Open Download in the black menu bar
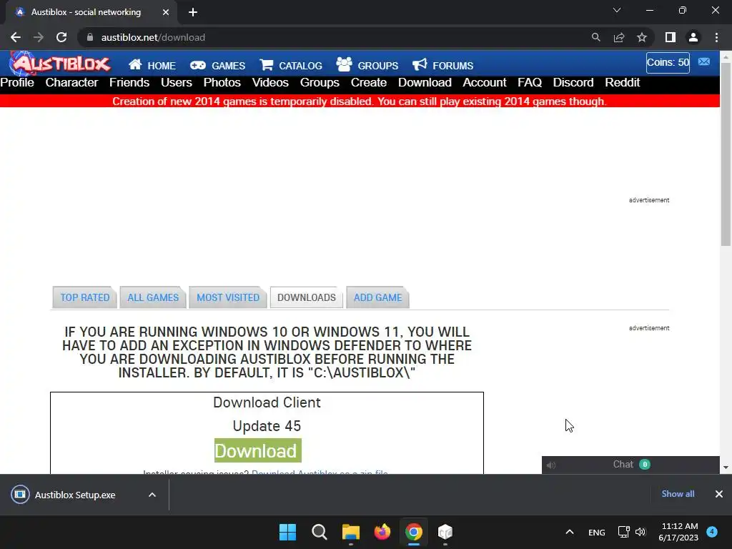Viewport: 732px width, 549px height. point(425,83)
